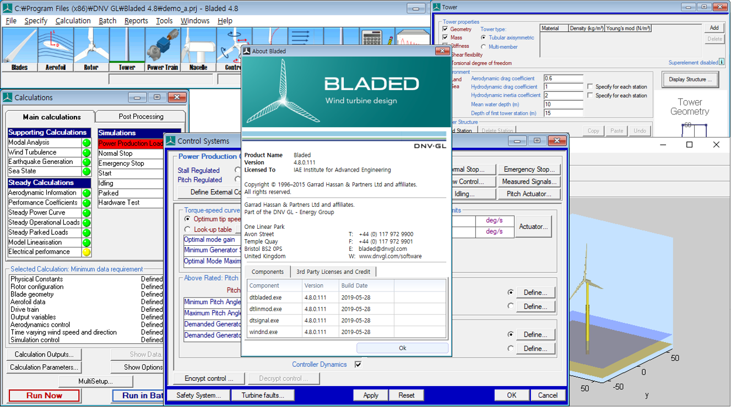Select the Hardware Test simulation row

tap(131, 202)
